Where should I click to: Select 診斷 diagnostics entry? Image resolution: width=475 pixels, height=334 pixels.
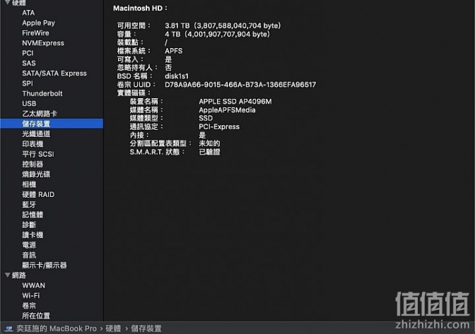point(29,225)
